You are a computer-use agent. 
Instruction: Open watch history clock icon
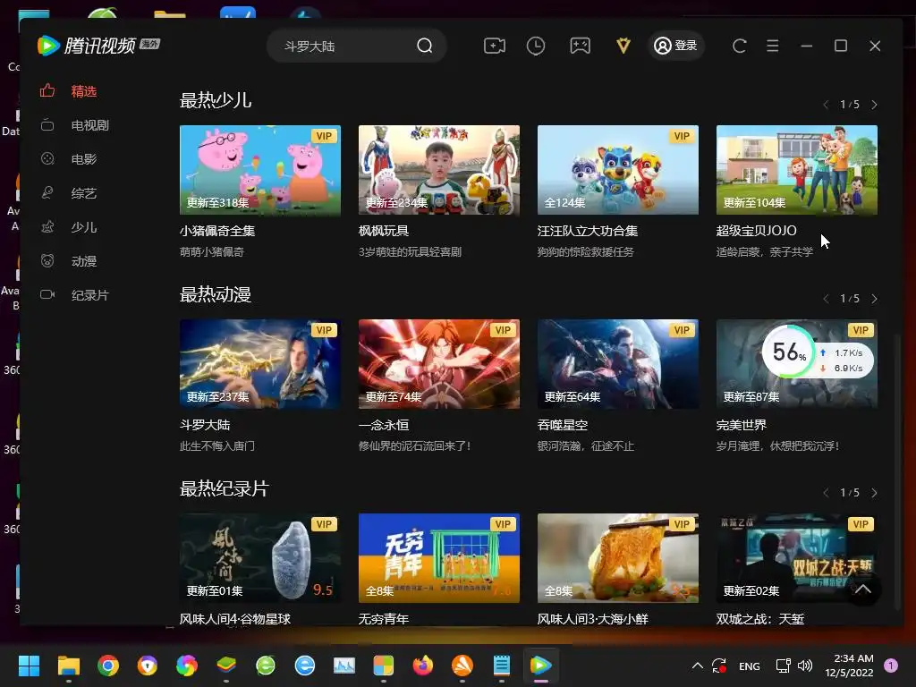coord(536,46)
